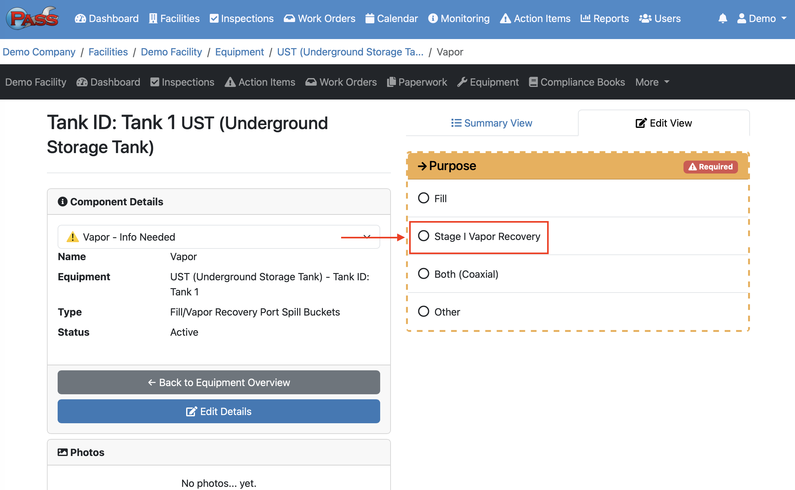
Task: Click the Back to Equipment Overview button
Action: pyautogui.click(x=219, y=382)
